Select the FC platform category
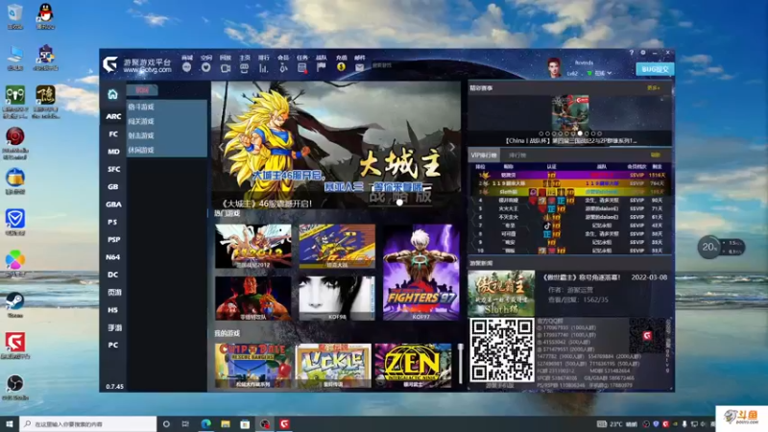The height and width of the screenshot is (432, 768). [x=113, y=134]
